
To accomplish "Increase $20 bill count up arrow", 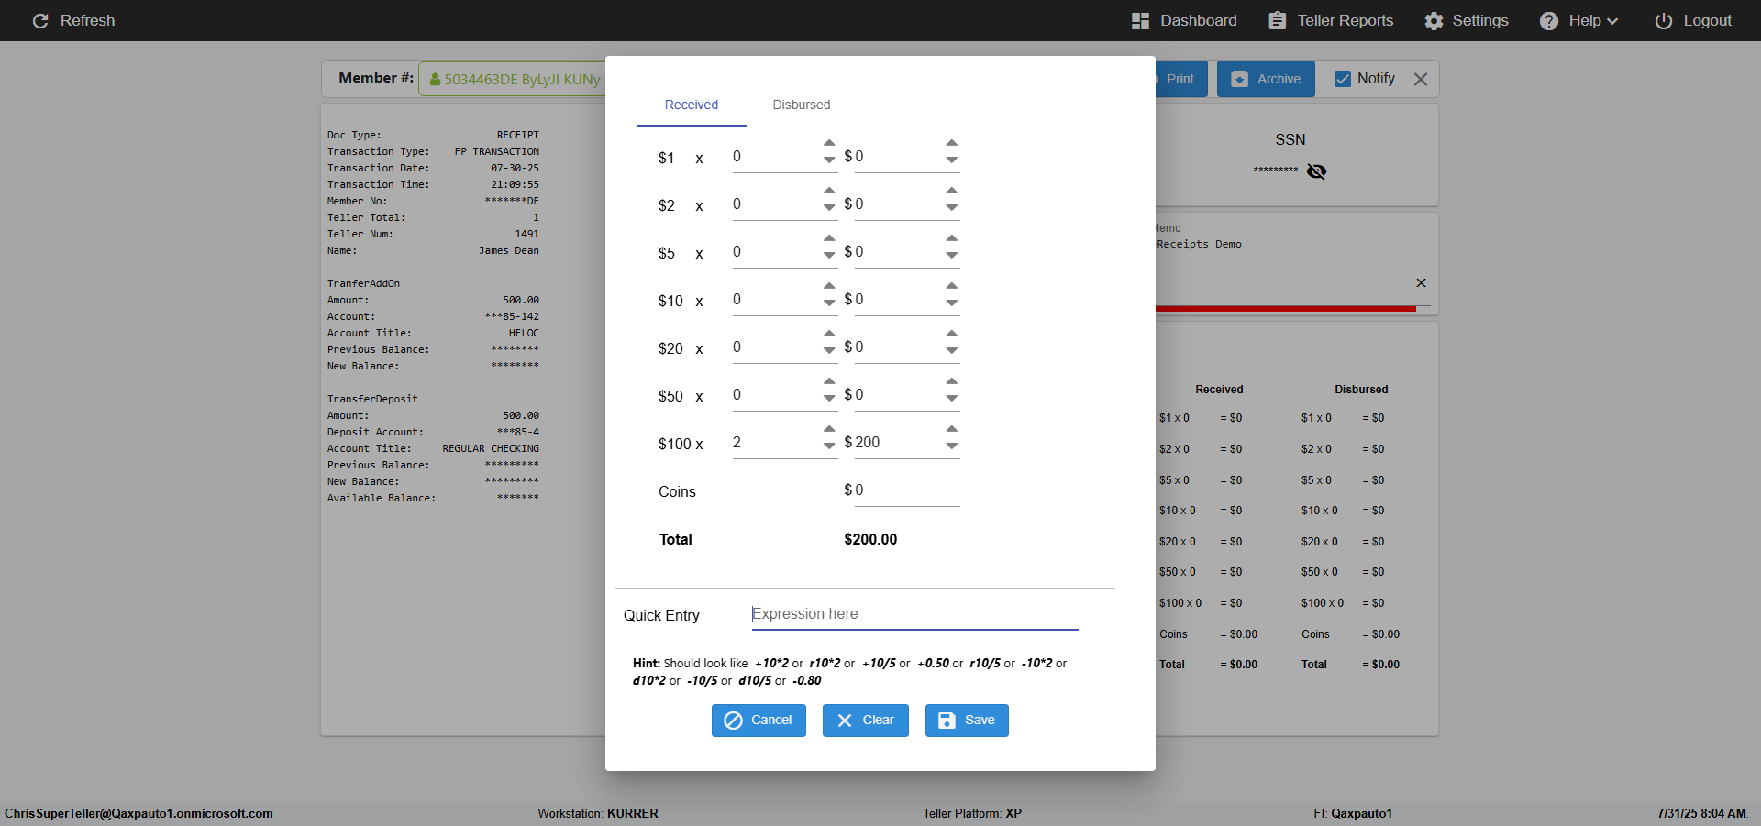I will 829,334.
